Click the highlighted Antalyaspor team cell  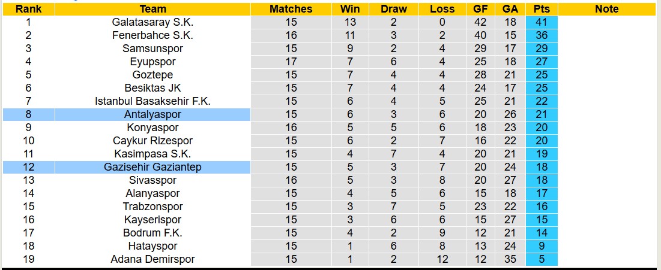[x=152, y=114]
